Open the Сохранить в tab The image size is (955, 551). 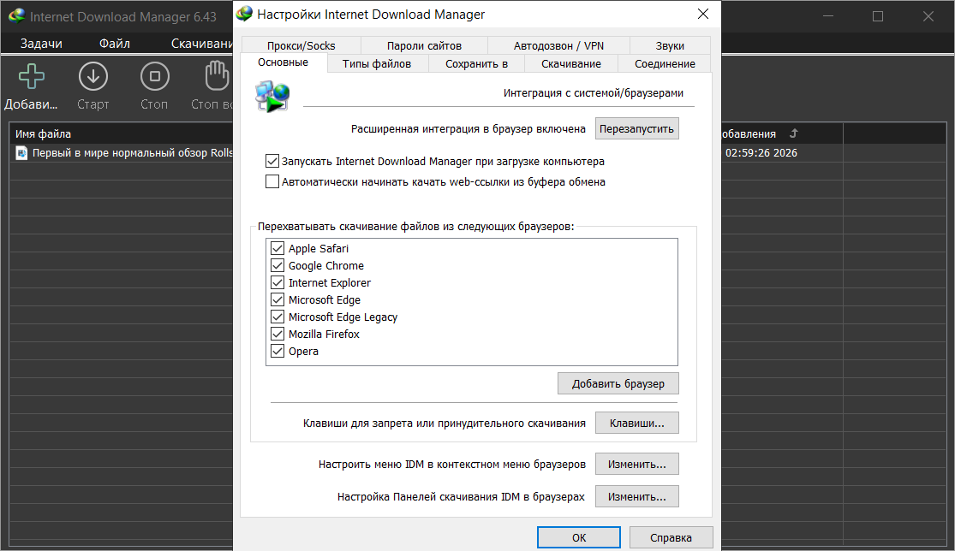coord(476,64)
